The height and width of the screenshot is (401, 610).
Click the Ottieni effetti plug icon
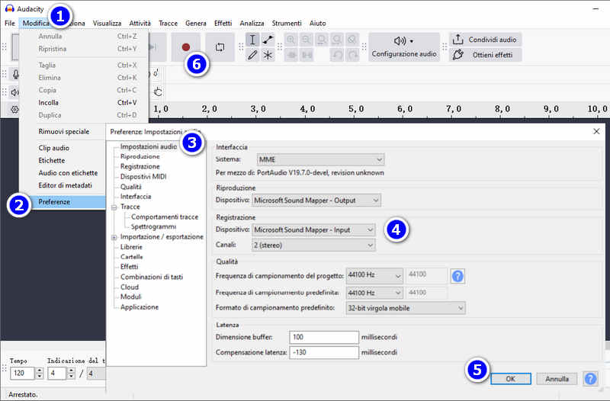[x=458, y=55]
